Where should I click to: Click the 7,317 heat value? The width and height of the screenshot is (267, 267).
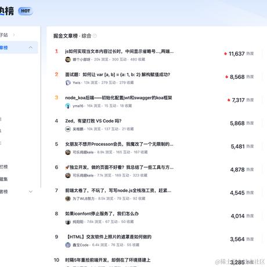pyautogui.click(x=238, y=100)
